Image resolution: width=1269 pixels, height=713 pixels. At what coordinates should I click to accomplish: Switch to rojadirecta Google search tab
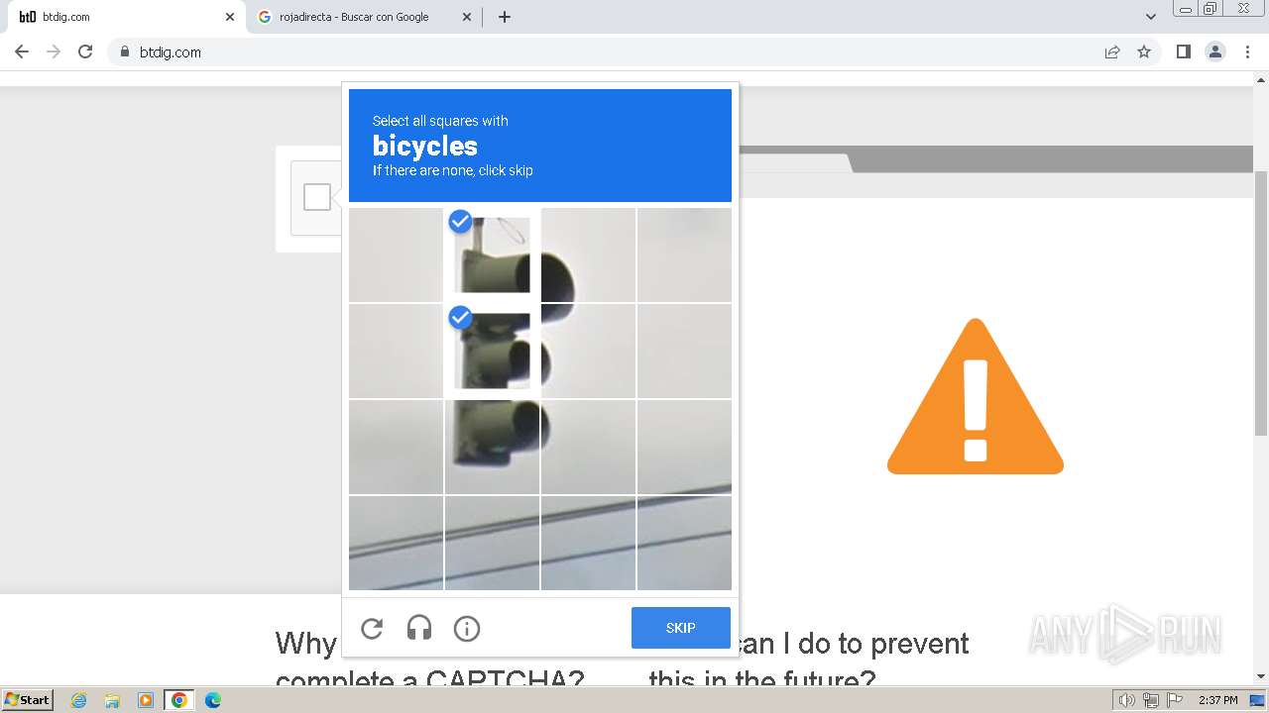[364, 17]
